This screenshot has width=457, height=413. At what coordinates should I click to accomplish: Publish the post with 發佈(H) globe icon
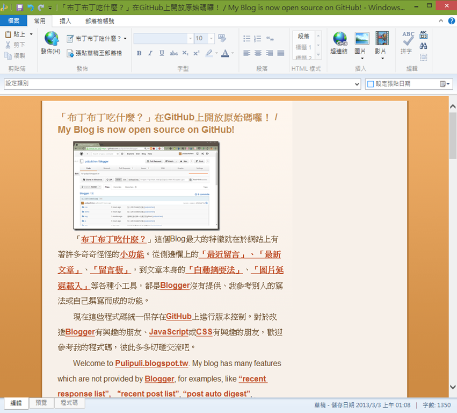tap(52, 38)
